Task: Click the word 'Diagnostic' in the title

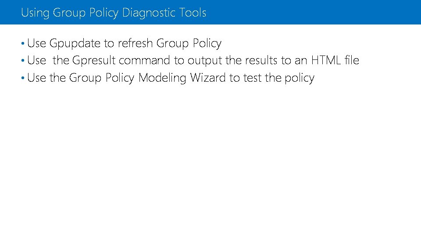Action: pyautogui.click(x=149, y=13)
